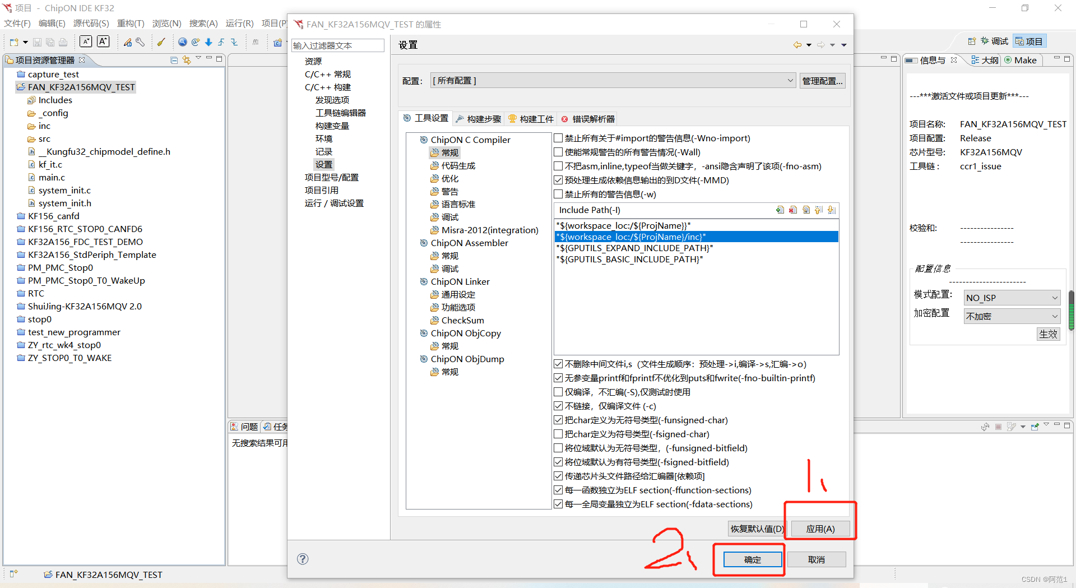Collapse all in project explorer
The width and height of the screenshot is (1076, 588).
click(174, 60)
